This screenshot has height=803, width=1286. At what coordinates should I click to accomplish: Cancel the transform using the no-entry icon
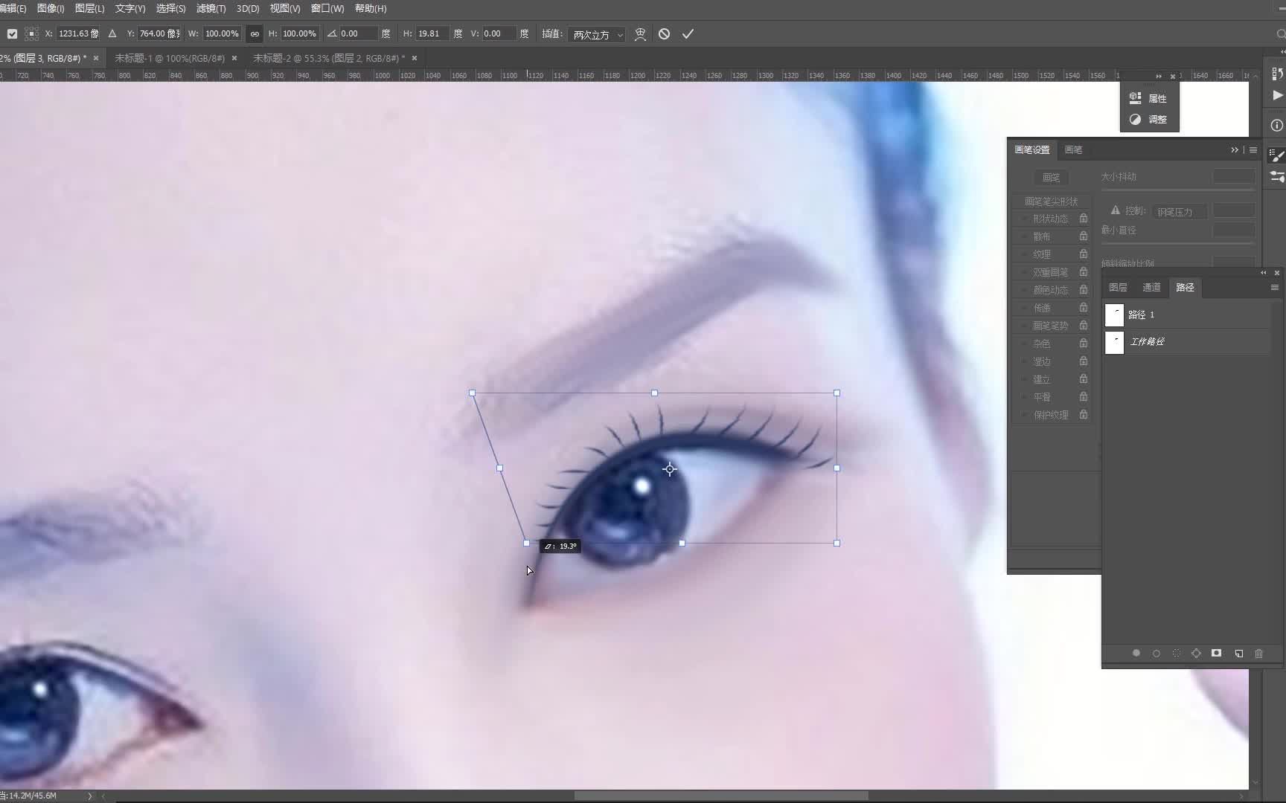664,34
